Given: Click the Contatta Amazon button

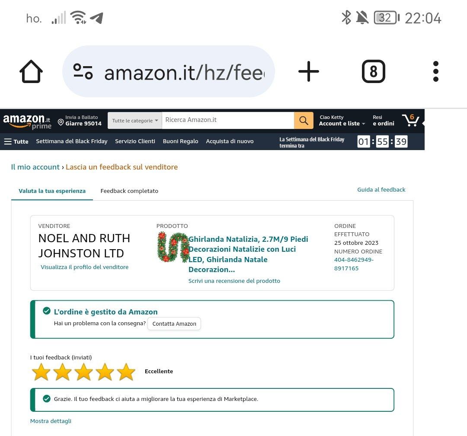Looking at the screenshot, I should pos(174,324).
